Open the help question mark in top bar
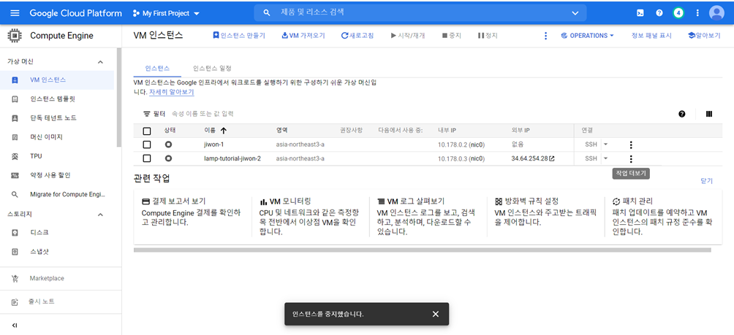The width and height of the screenshot is (734, 335). [x=659, y=13]
